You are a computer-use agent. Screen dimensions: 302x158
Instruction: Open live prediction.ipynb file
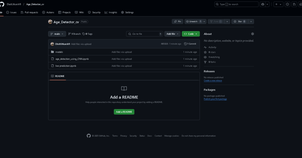tap(66, 66)
